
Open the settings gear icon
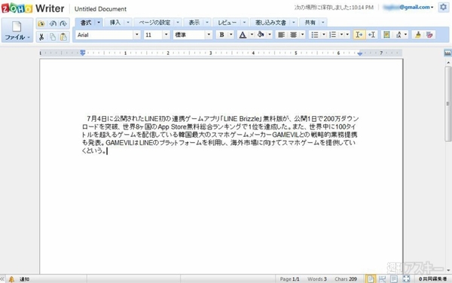443,8
